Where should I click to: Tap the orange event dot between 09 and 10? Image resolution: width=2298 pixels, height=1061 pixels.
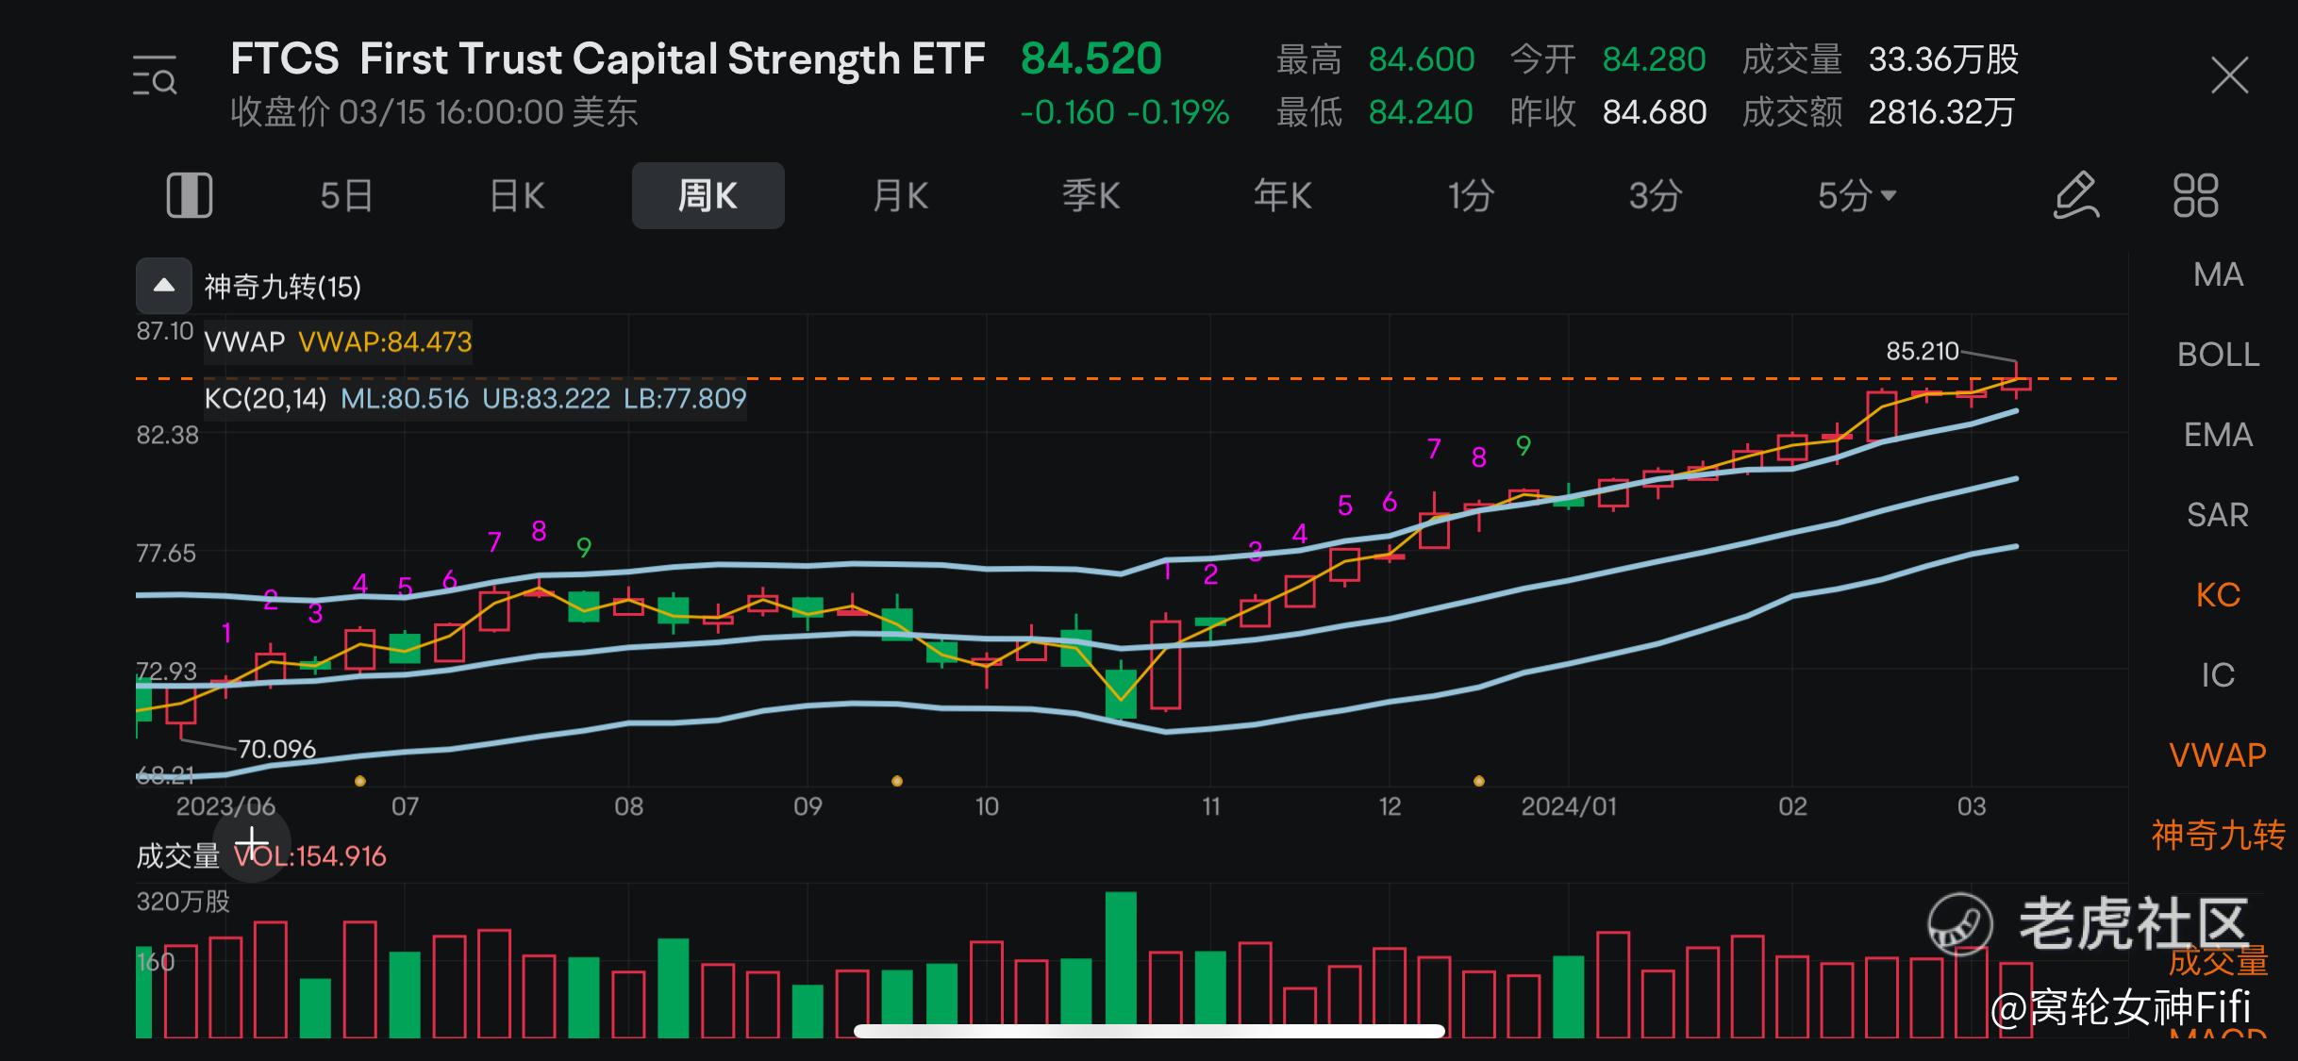point(897,781)
